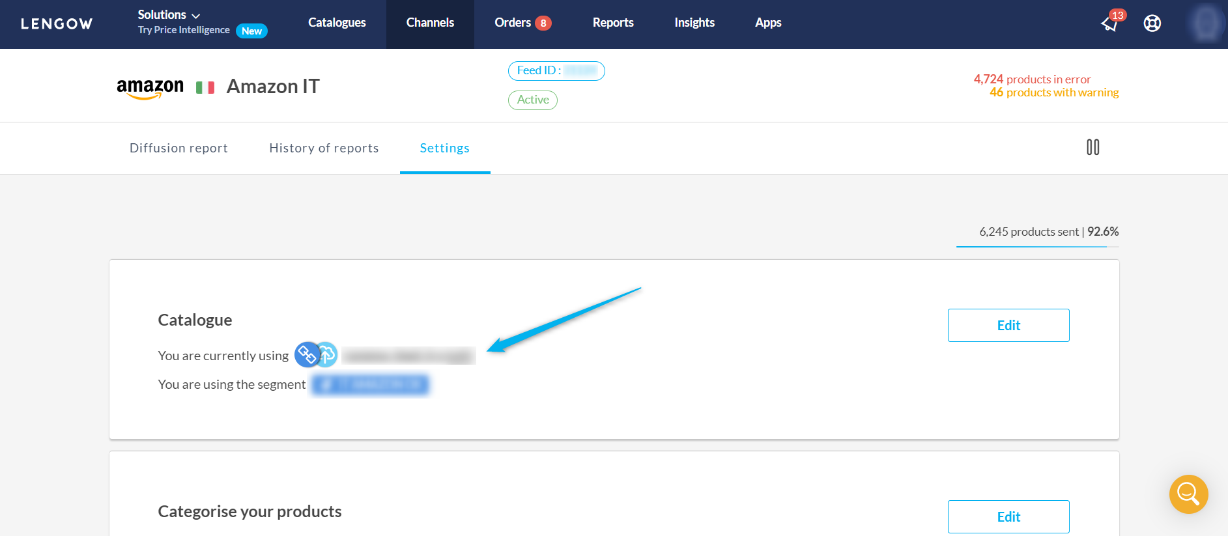Open the Insights menu
This screenshot has height=536, width=1228.
click(x=694, y=23)
